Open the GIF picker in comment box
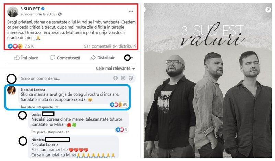The height and width of the screenshot is (161, 275). (x=123, y=78)
